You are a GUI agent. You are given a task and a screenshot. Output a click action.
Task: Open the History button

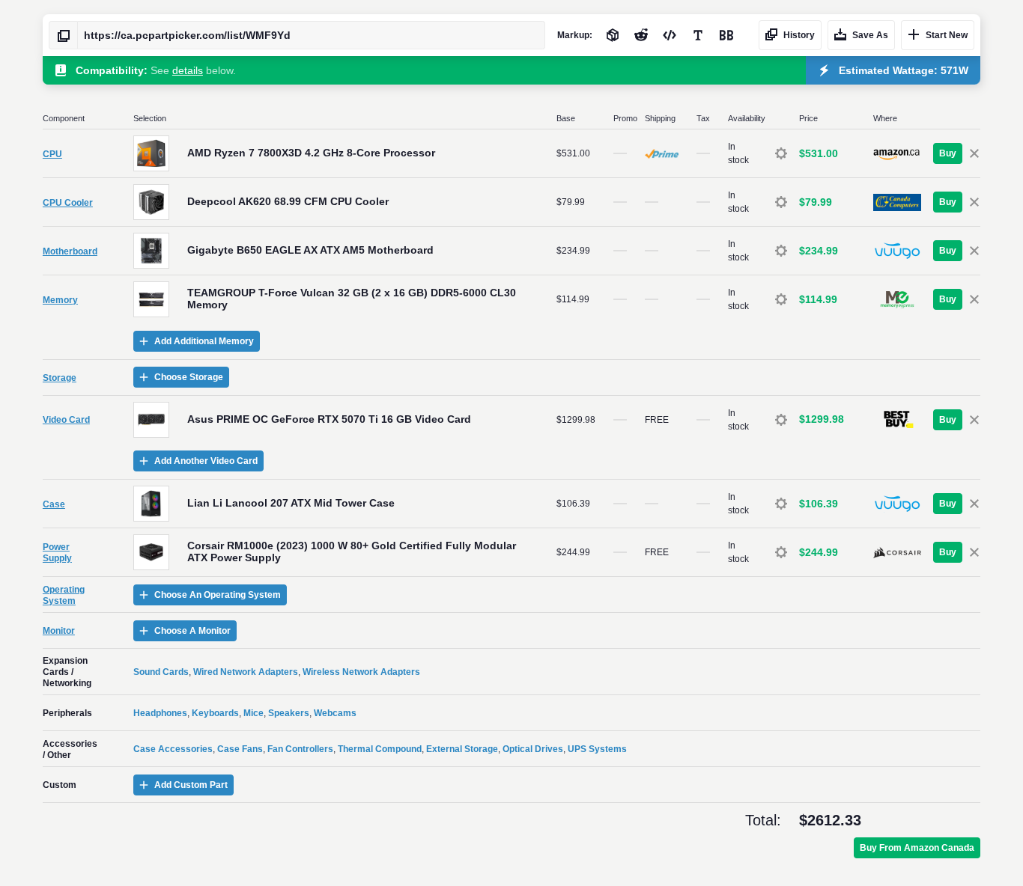(x=790, y=35)
